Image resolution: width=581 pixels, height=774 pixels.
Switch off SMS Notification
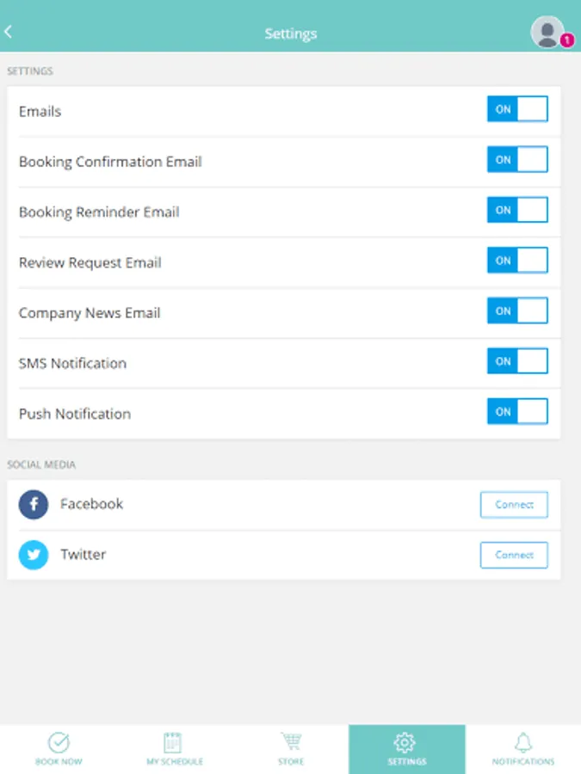pos(517,361)
